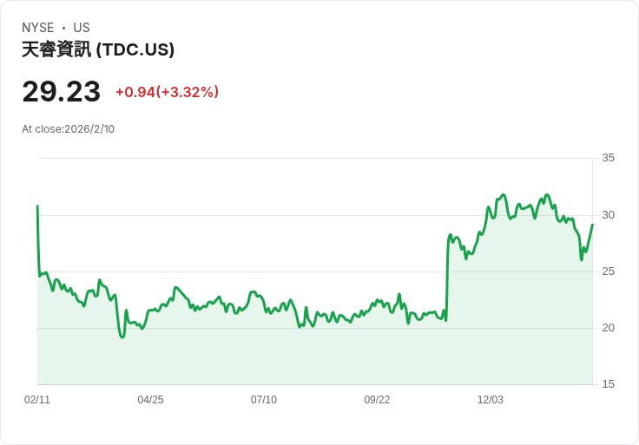This screenshot has width=639, height=445.
Task: Click the 07/10 date label on axis
Action: (264, 400)
